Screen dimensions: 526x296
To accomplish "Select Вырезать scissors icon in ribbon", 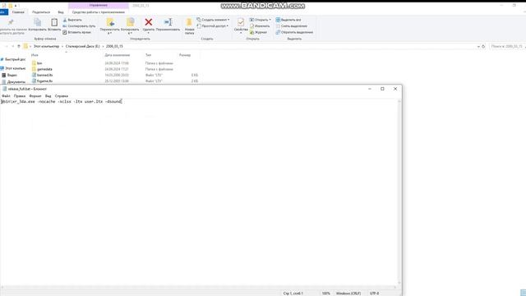I will [x=72, y=20].
